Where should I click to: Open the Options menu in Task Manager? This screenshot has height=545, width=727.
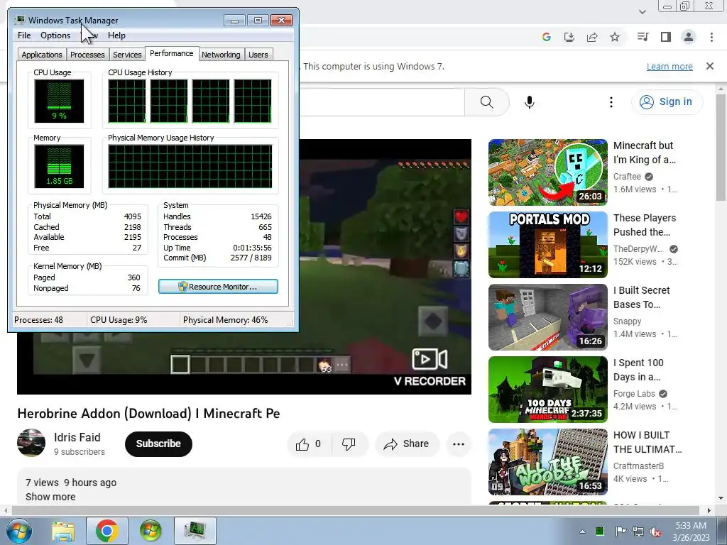click(x=55, y=35)
